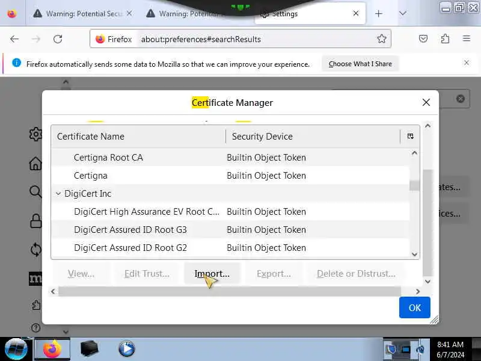This screenshot has height=361, width=481.
Task: Click the forward arrow
Action: (36, 39)
